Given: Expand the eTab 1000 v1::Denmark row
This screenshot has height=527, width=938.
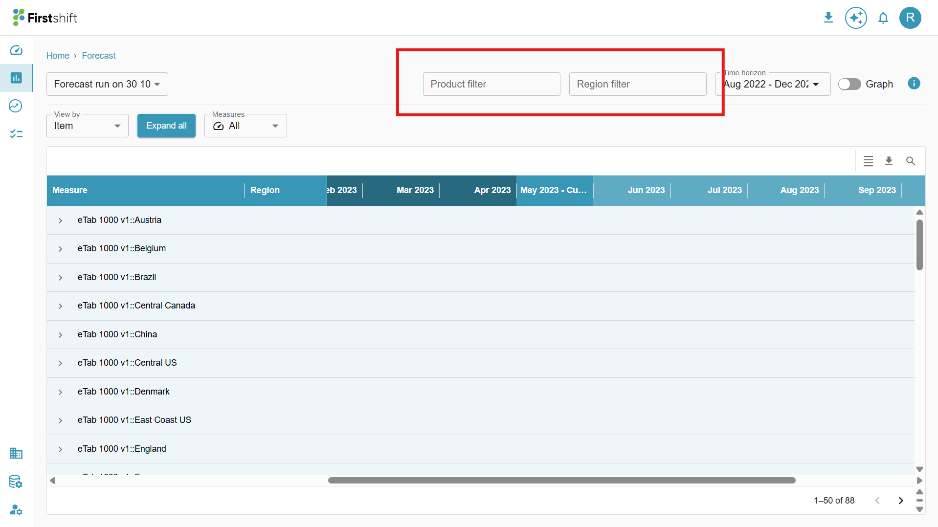Looking at the screenshot, I should [60, 392].
